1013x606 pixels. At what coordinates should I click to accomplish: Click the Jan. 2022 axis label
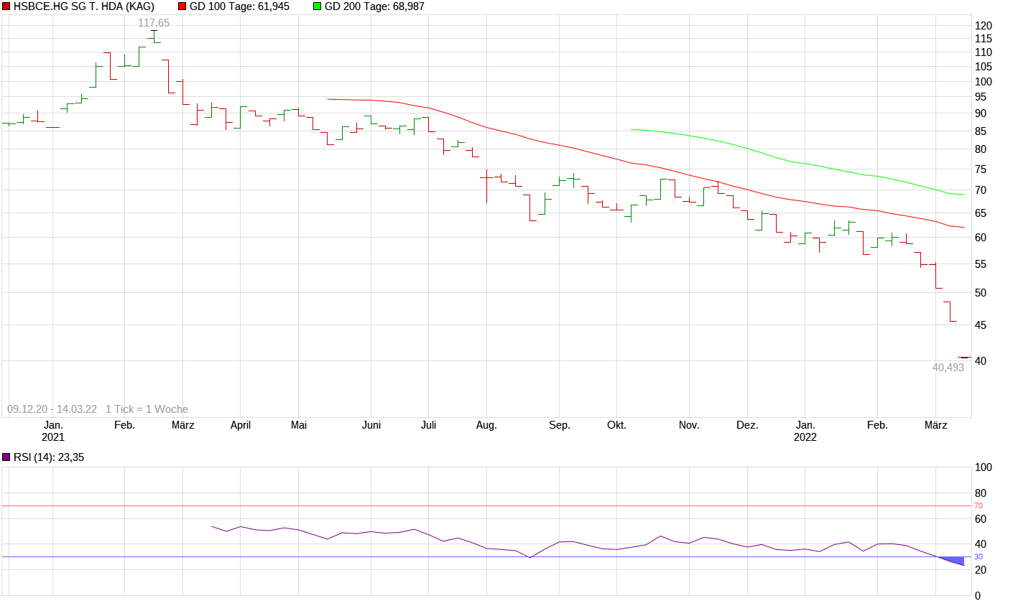point(805,431)
